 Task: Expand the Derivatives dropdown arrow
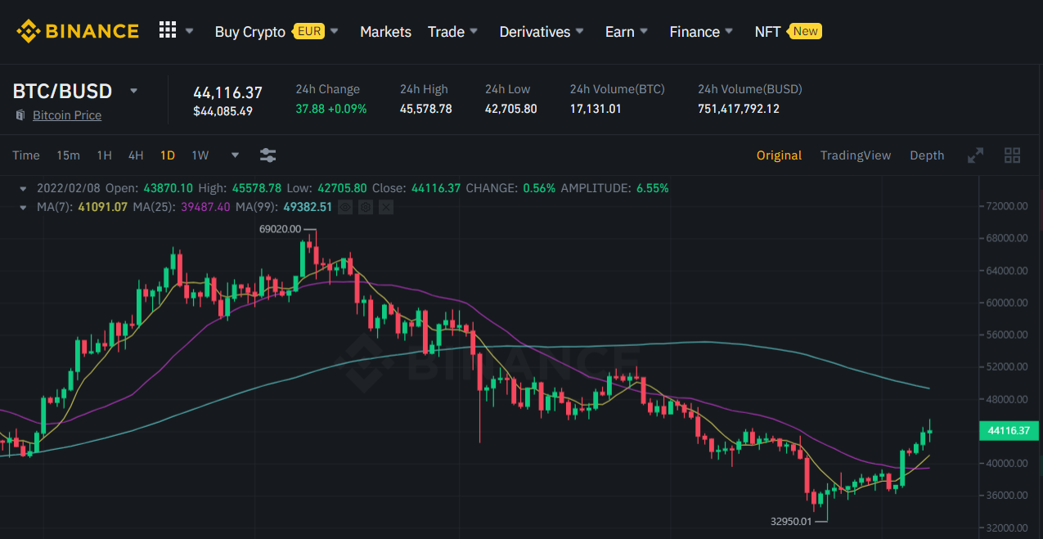(x=580, y=31)
